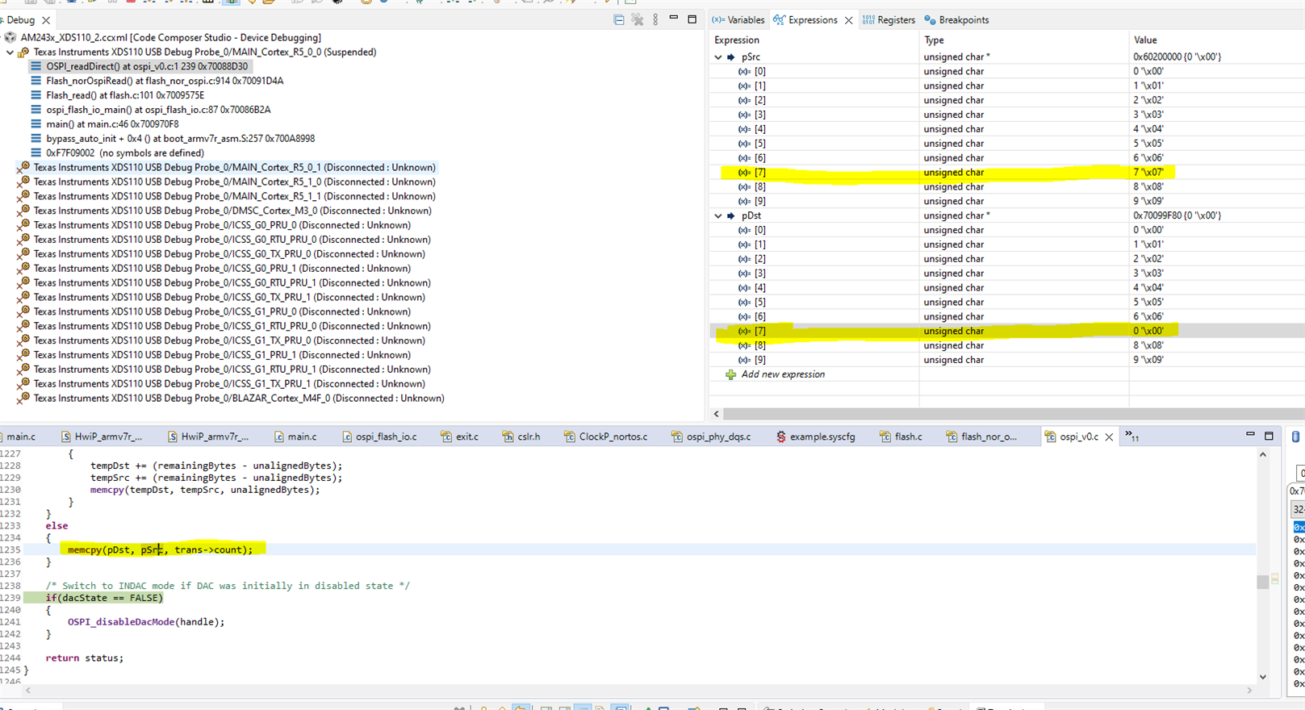Open the ospi_flash_io.c editor tab
Viewport: 1305px width, 710px height.
[x=379, y=436]
